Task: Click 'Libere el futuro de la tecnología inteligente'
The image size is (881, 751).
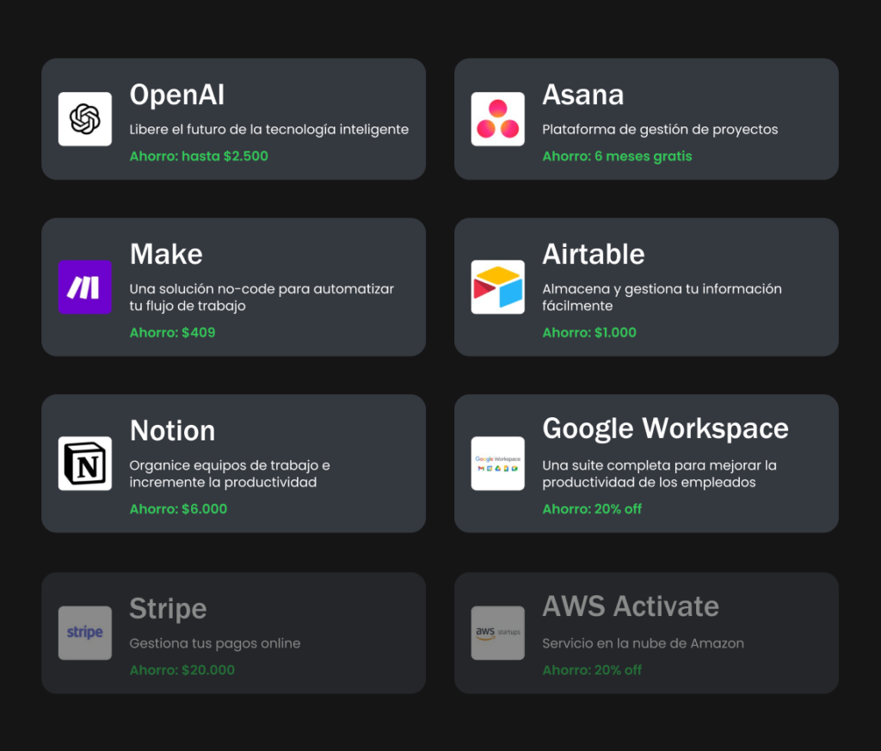Action: [x=269, y=130]
